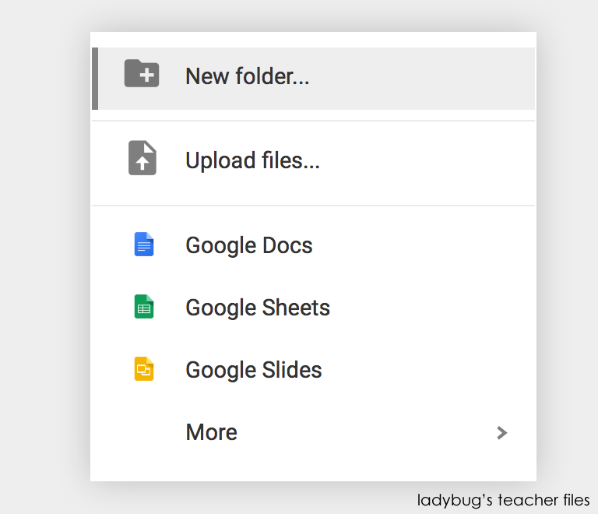Open the More menu item label
Viewport: 598px width, 514px height.
[x=211, y=432]
